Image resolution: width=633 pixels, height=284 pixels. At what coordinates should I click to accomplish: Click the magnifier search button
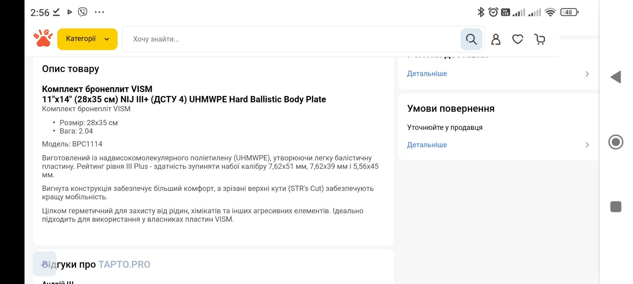[471, 39]
